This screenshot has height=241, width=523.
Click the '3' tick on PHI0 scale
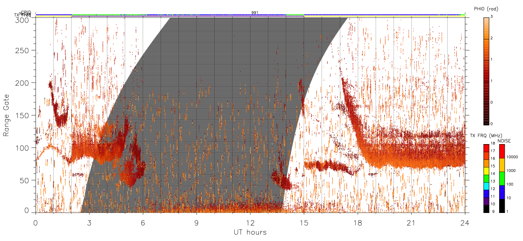coord(492,17)
